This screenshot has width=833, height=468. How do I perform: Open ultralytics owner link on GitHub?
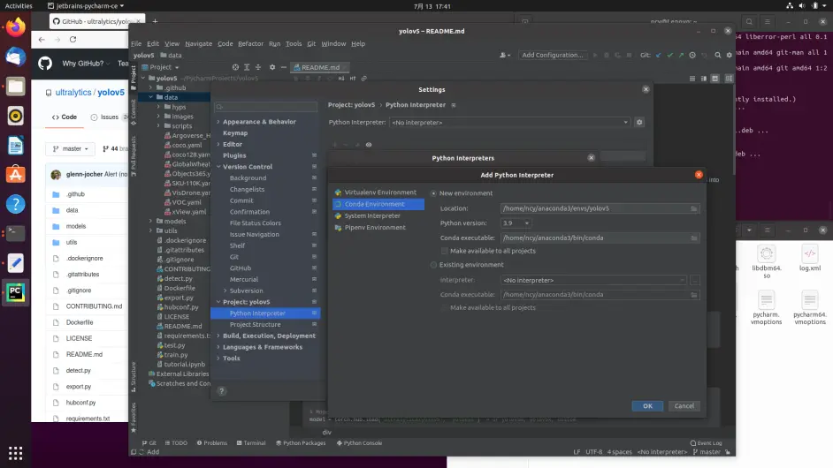point(73,93)
